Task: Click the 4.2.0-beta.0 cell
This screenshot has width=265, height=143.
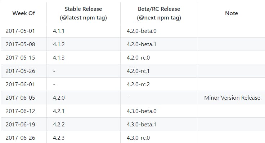Action: [159, 31]
